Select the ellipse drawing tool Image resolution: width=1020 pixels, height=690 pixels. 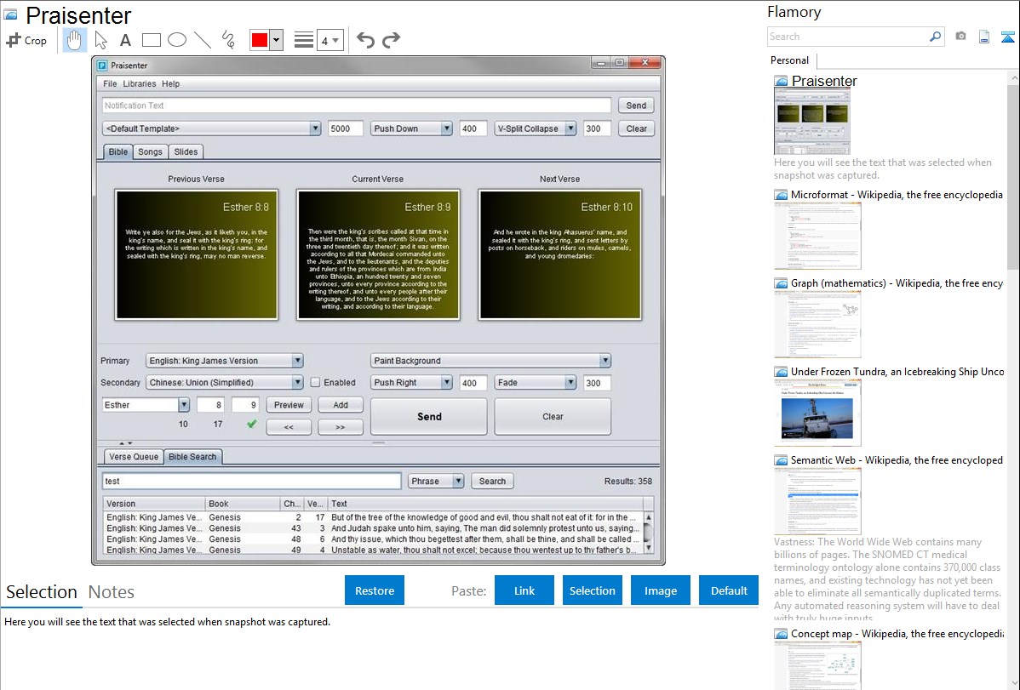pos(177,40)
